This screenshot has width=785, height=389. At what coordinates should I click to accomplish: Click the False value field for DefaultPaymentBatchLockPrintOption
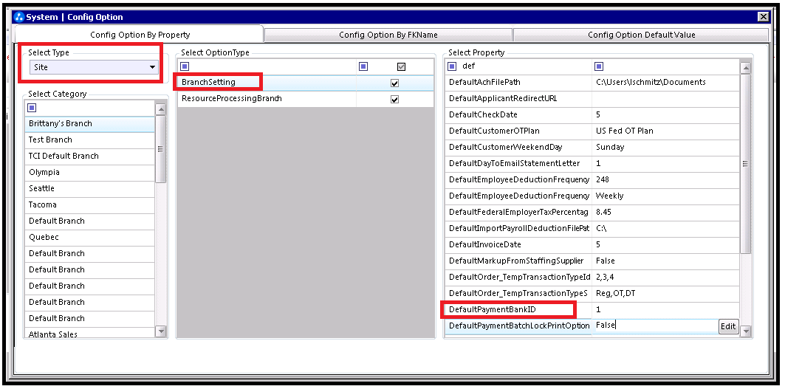655,326
